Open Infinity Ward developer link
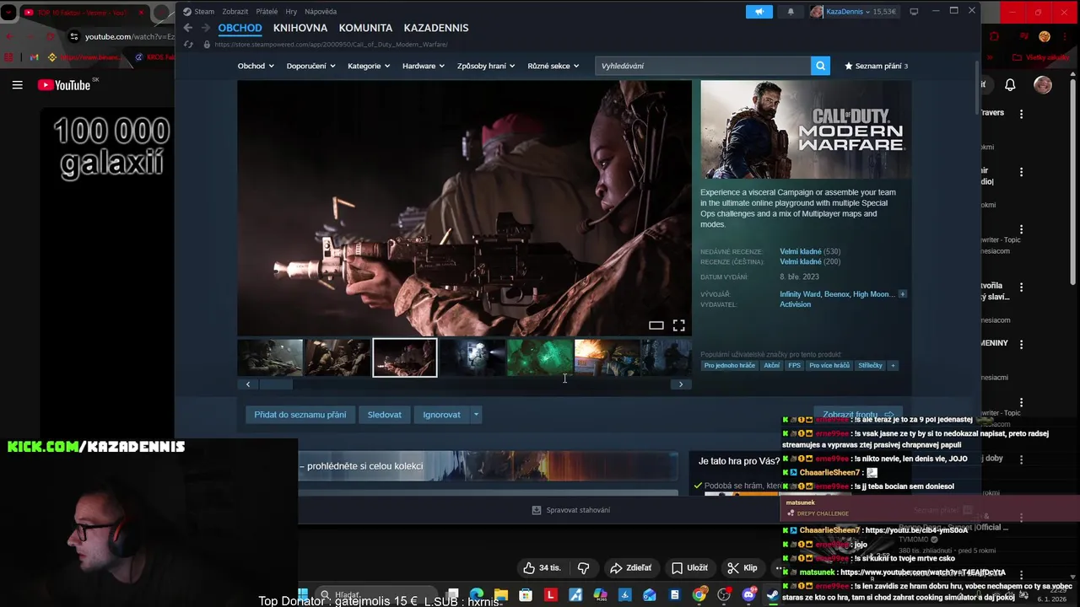The image size is (1080, 607). (x=800, y=294)
